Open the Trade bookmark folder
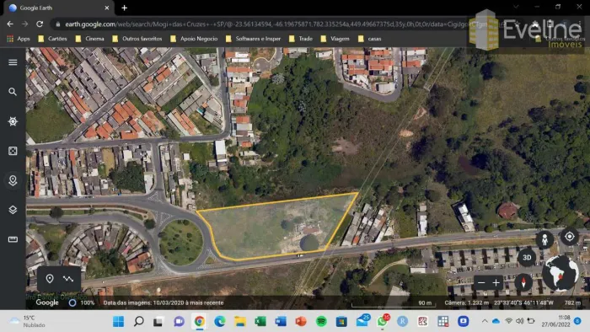The width and height of the screenshot is (590, 332). pos(301,39)
